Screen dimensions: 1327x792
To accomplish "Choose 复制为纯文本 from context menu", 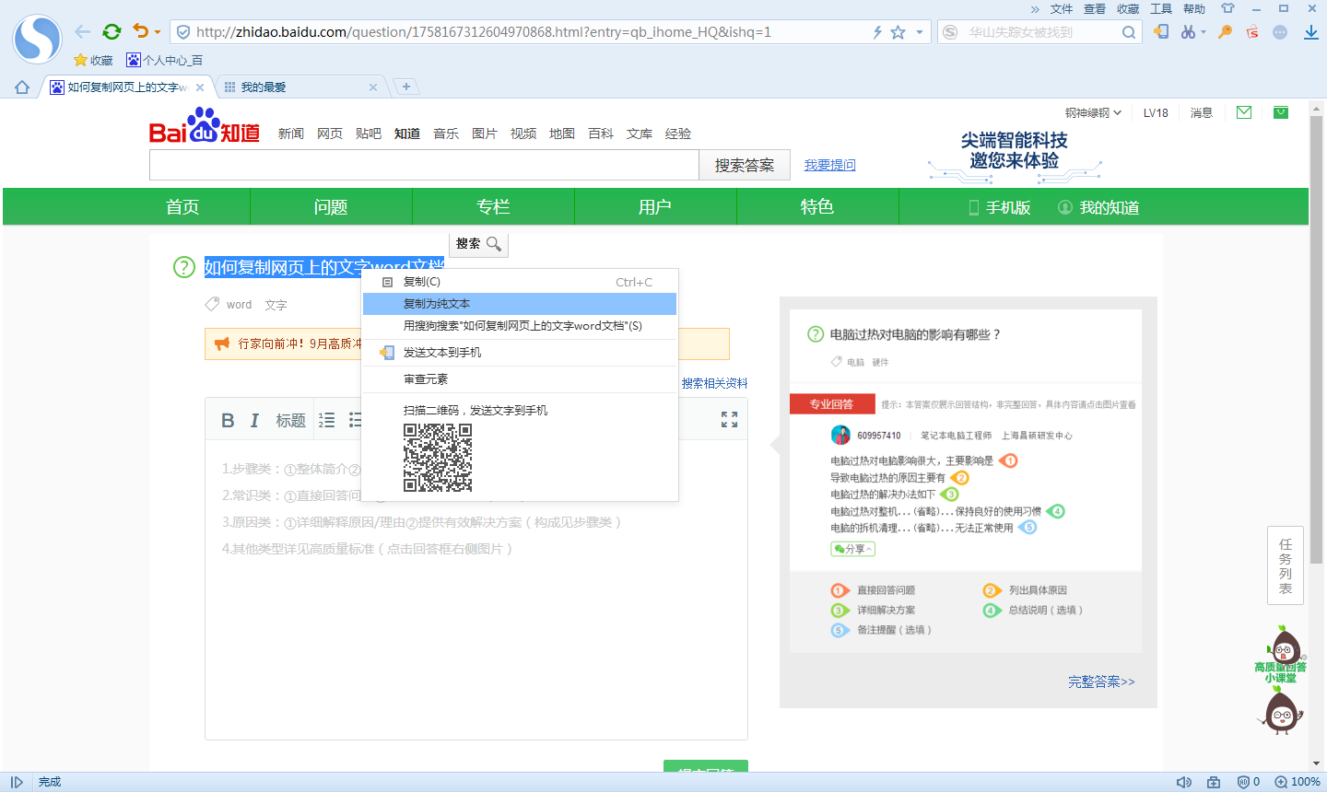I will (x=433, y=303).
